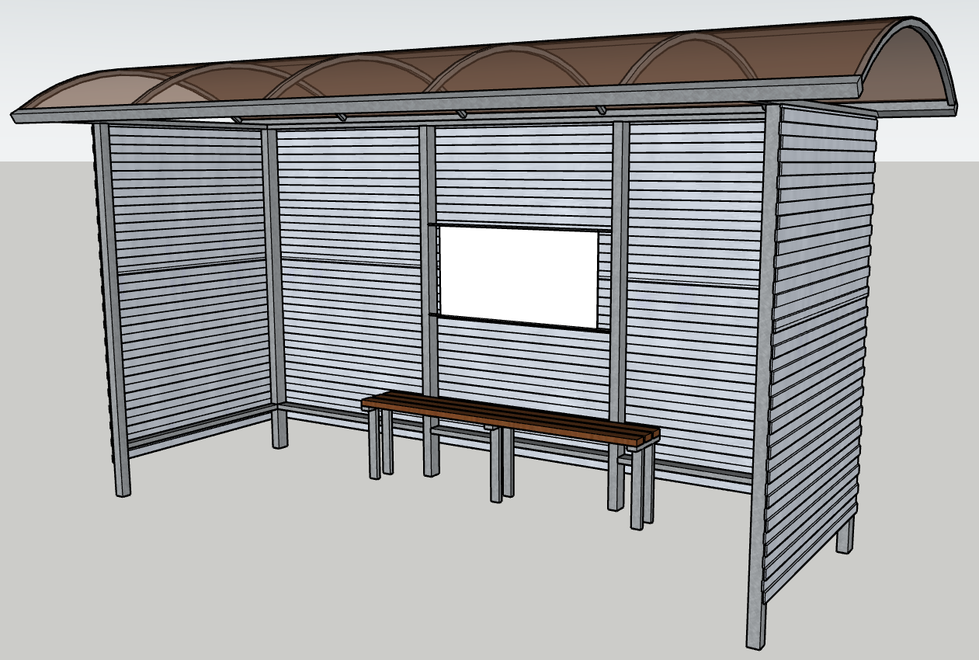Select the white blank sign panel
The width and height of the screenshot is (979, 660).
coord(519,276)
